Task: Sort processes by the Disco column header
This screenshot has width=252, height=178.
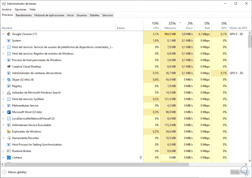Action: [186, 26]
